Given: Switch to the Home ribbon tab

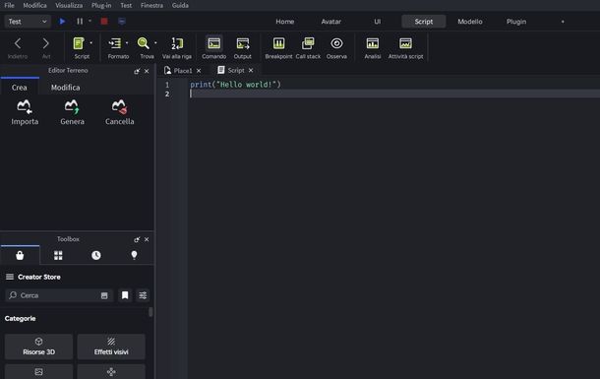Looking at the screenshot, I should pos(285,22).
